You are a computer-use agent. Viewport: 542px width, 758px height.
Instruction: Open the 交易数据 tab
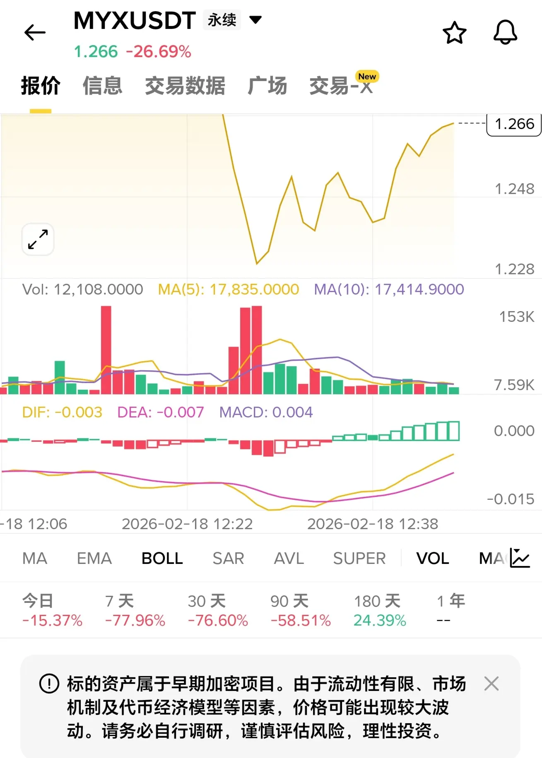click(x=185, y=86)
